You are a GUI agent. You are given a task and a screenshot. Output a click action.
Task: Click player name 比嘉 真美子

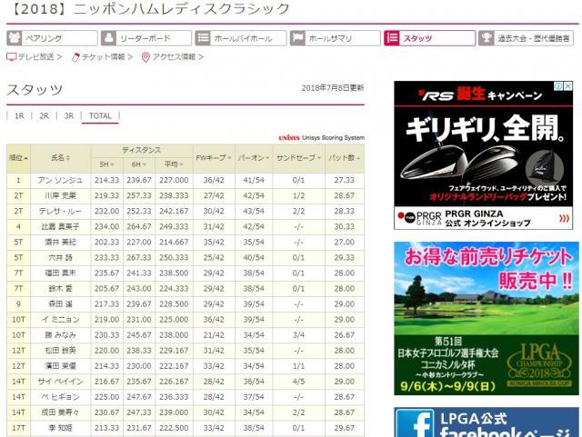pos(60,226)
